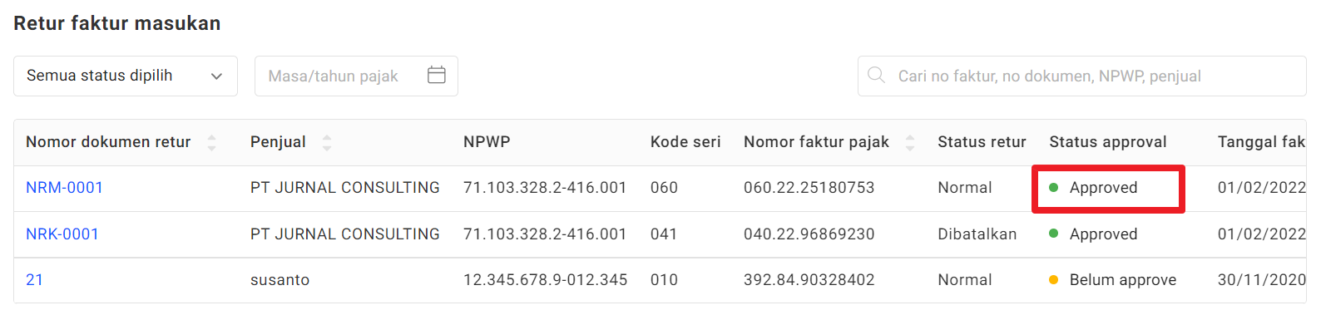Open Masa/tahun pajak date picker field
1321x315 pixels.
click(x=356, y=76)
